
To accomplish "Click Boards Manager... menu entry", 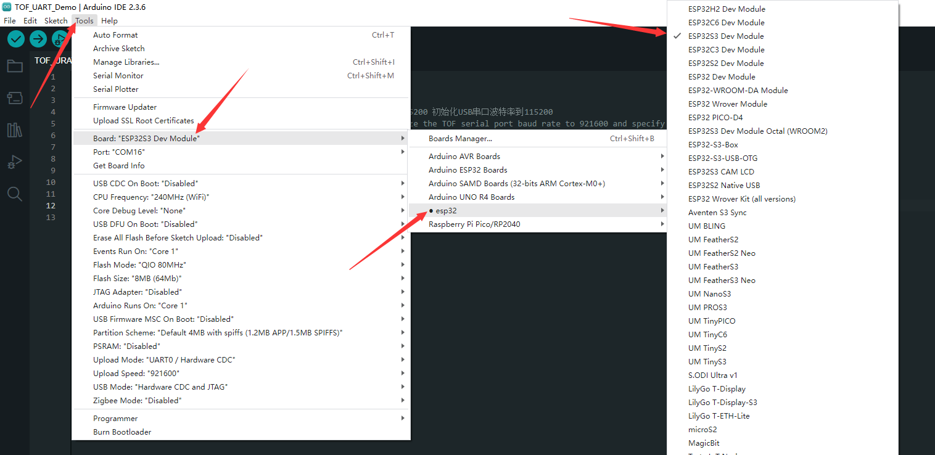I will [460, 139].
